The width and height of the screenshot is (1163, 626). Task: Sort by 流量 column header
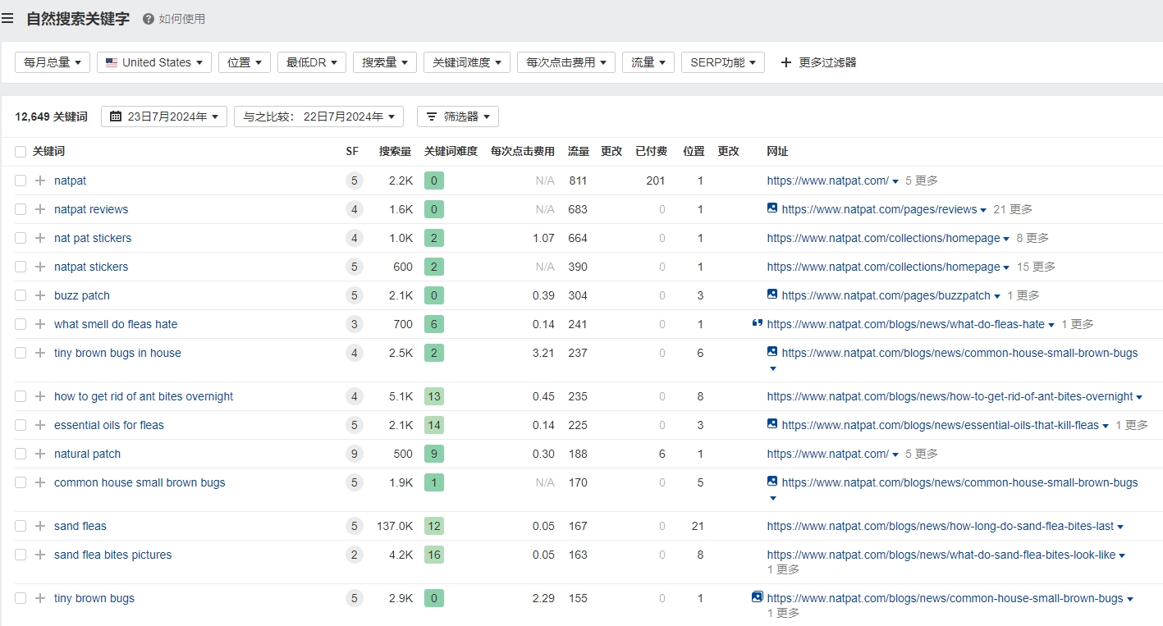pos(579,152)
